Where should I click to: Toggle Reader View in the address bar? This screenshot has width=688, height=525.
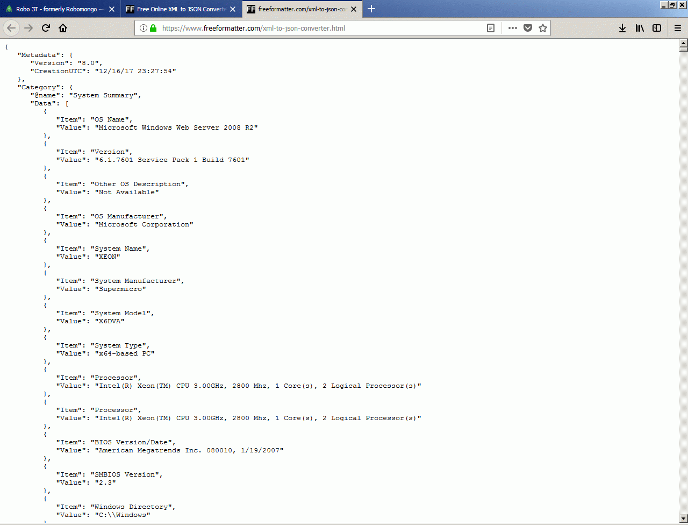491,28
